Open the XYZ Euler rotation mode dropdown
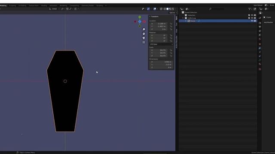The image size is (275, 154). [x=161, y=44]
